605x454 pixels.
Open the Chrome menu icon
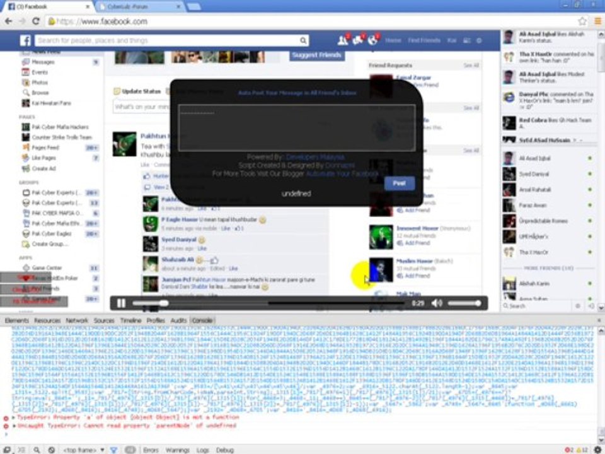(598, 21)
